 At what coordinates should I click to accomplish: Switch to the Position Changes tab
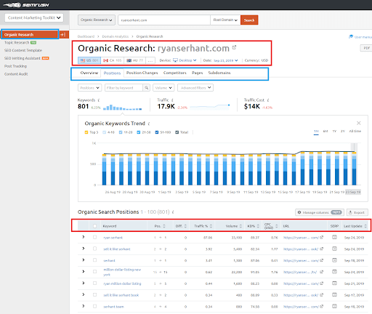pos(142,73)
